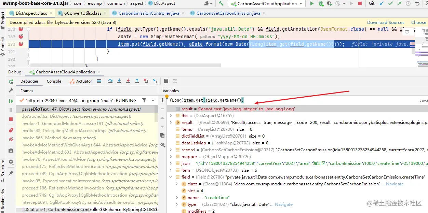The image size is (428, 213).
Task: Open debugger settings wrench icon
Action: (11, 90)
